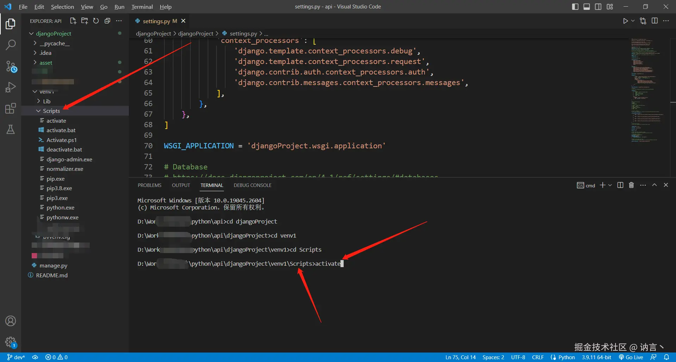Split the editor to the right

pos(655,21)
